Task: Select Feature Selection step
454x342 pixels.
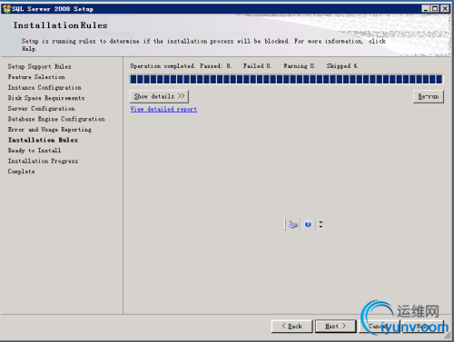Action: tap(36, 77)
